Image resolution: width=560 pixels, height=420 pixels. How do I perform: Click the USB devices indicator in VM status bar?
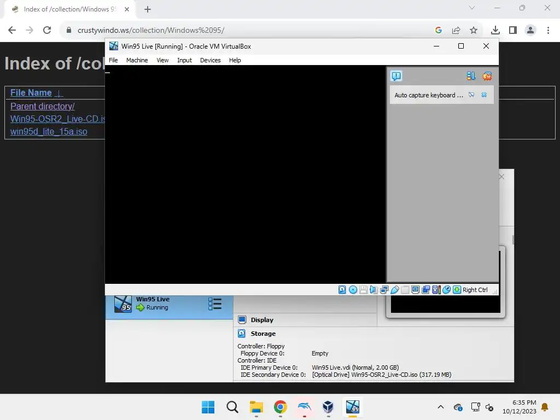395,290
